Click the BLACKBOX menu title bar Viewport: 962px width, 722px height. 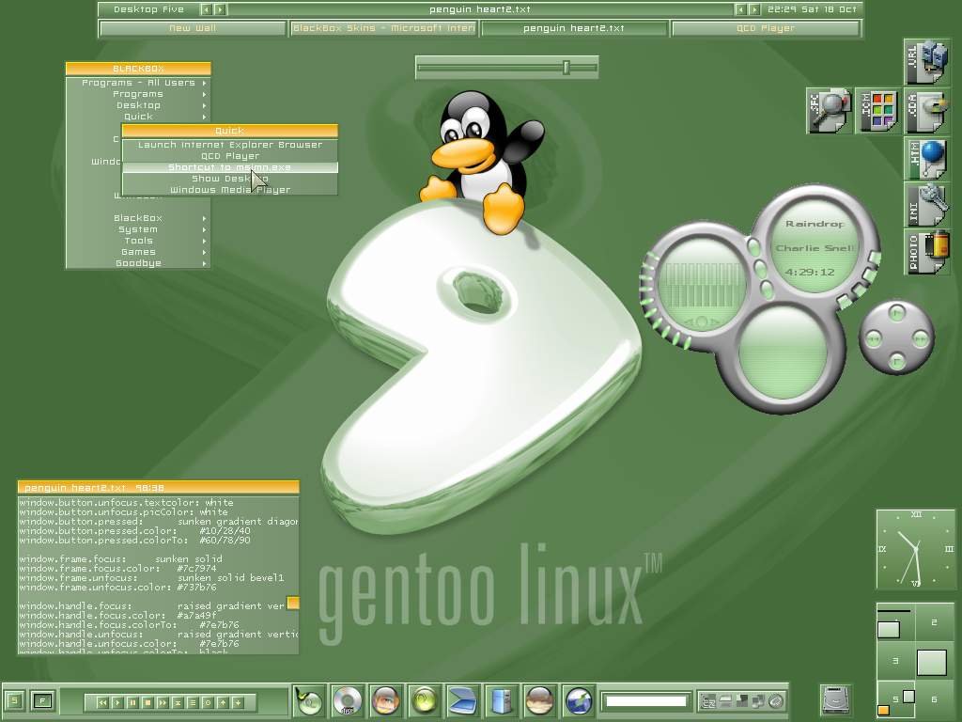click(138, 69)
